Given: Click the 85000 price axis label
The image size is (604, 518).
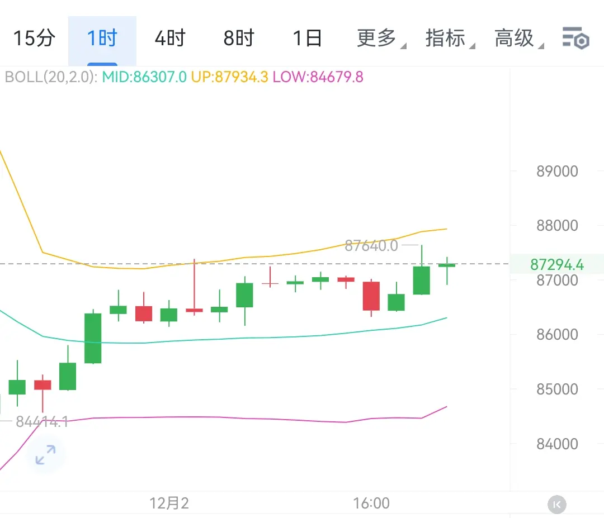Looking at the screenshot, I should [557, 389].
